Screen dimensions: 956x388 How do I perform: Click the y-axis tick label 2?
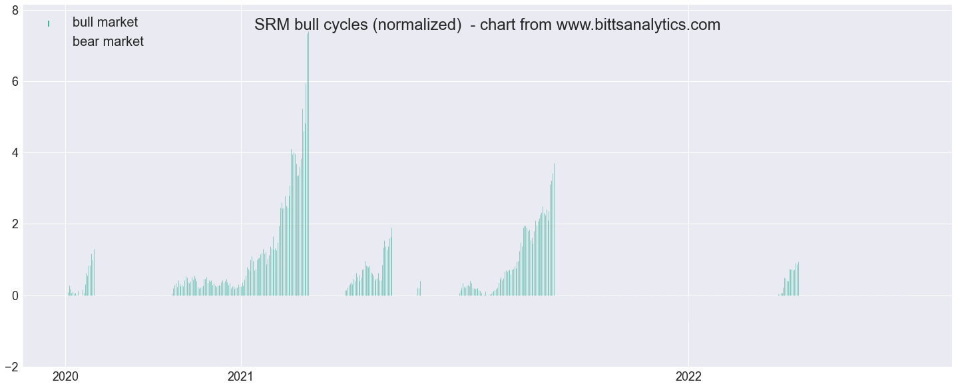(x=15, y=224)
